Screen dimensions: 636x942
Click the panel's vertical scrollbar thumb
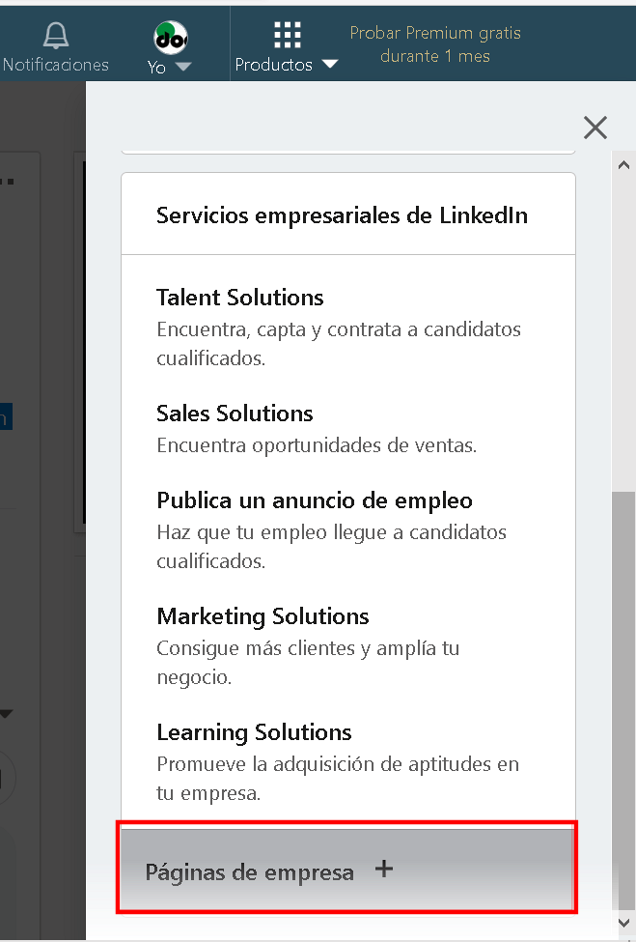pyautogui.click(x=623, y=701)
